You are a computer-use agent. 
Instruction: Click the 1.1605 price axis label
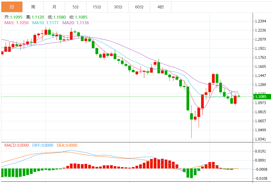click(x=261, y=66)
